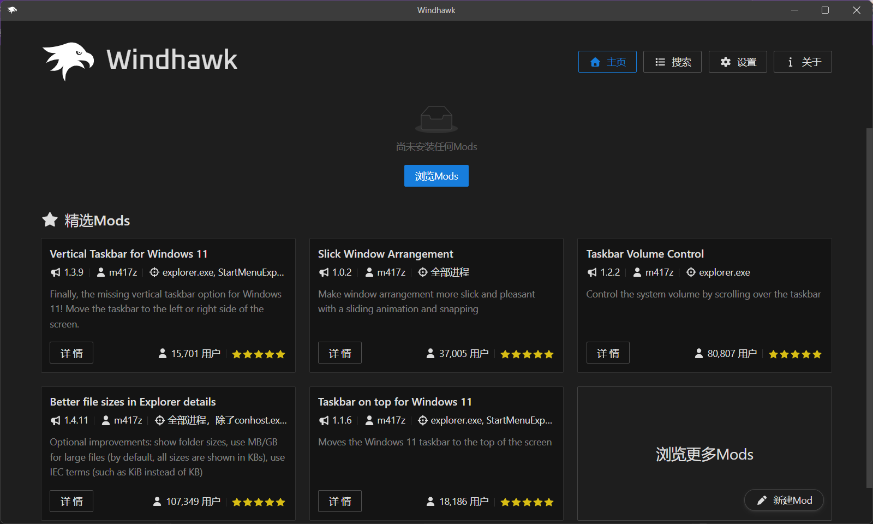Click the user count icon next to 37,005 用户
The image size is (873, 524).
(x=430, y=354)
